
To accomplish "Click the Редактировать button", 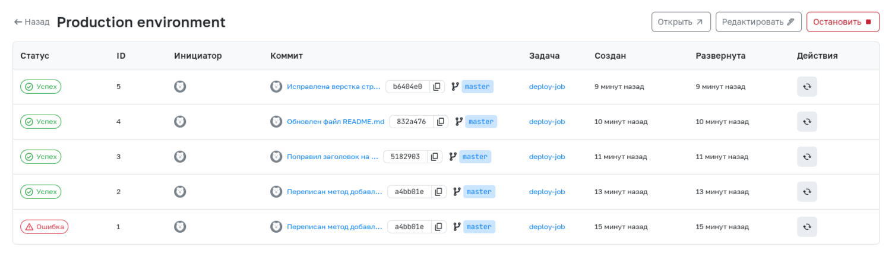I will pos(758,22).
